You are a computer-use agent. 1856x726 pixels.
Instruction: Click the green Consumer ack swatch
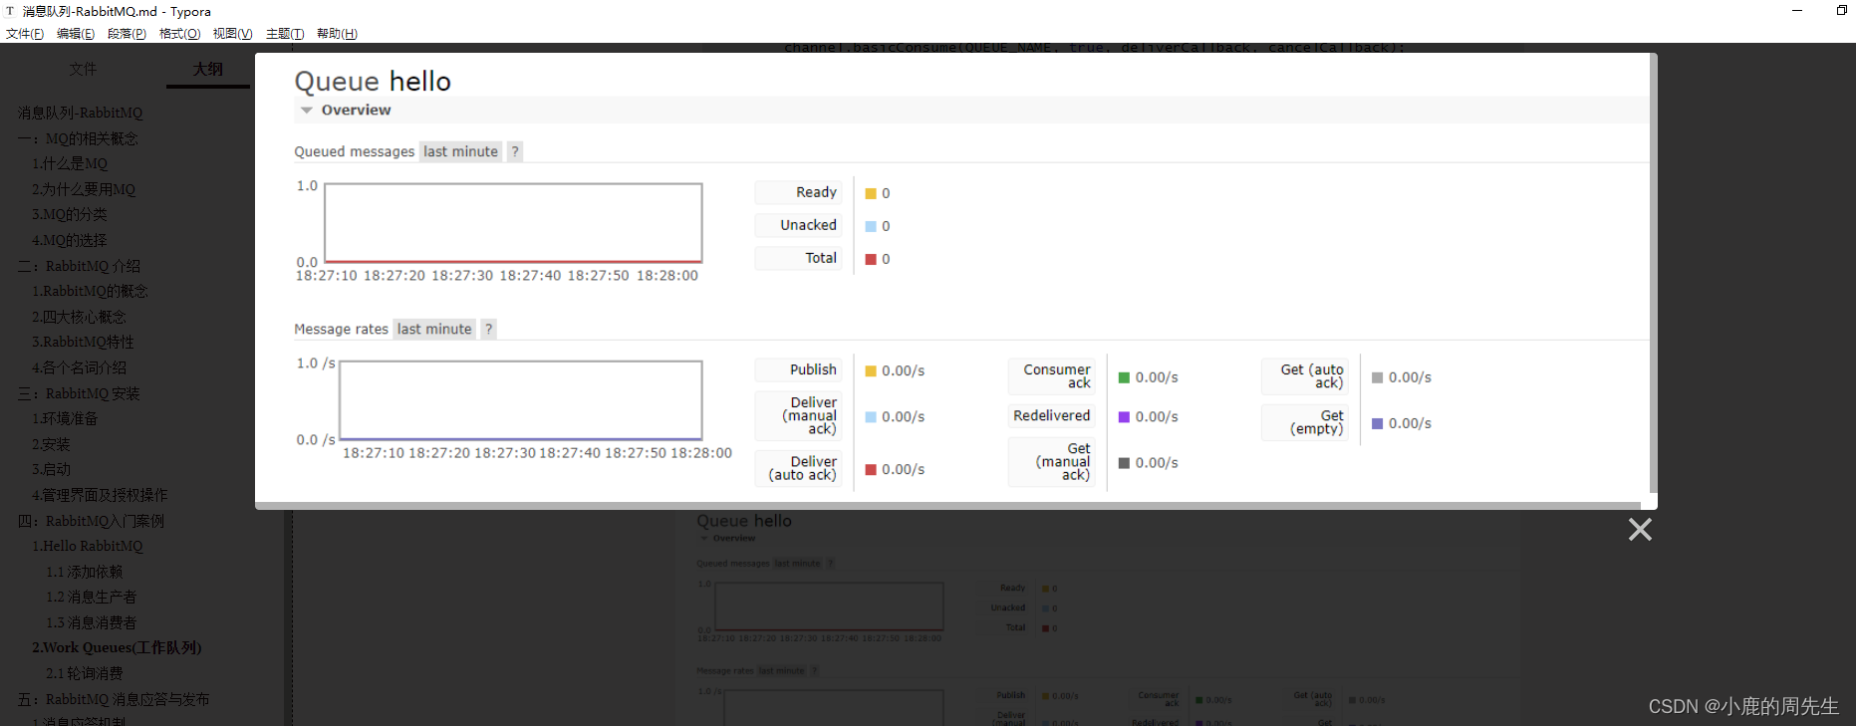[1124, 377]
